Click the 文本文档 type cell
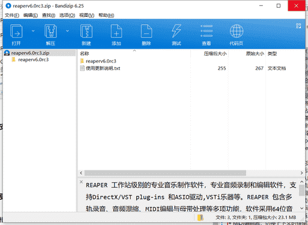The width and height of the screenshot is (308, 225). click(x=277, y=68)
